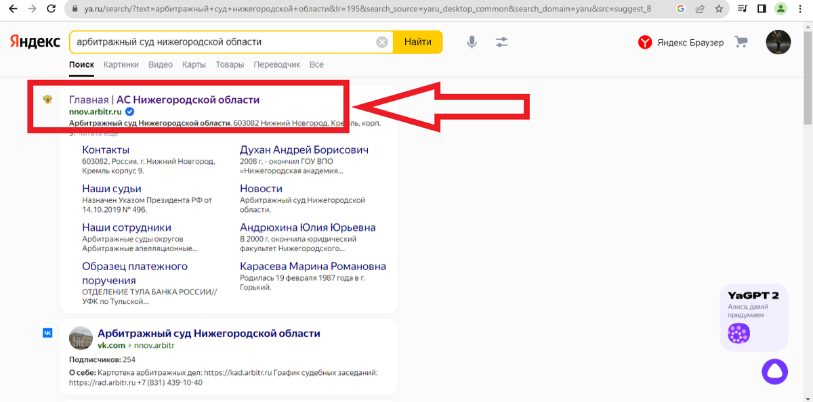Open the shopping cart icon

pos(741,42)
